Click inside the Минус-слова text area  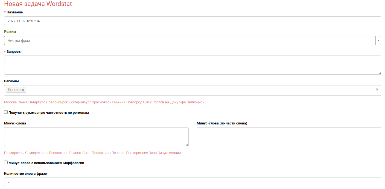coord(96,137)
